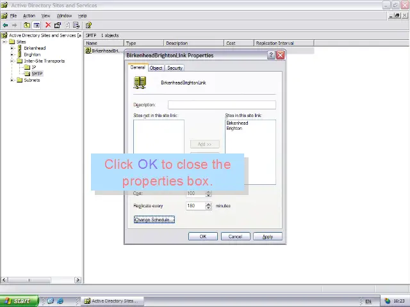This screenshot has width=410, height=307.
Task: Decrease the Replicate every value with the down arrow
Action: 208,208
